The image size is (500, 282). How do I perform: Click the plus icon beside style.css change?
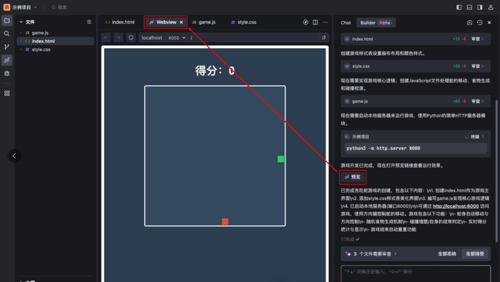point(347,66)
